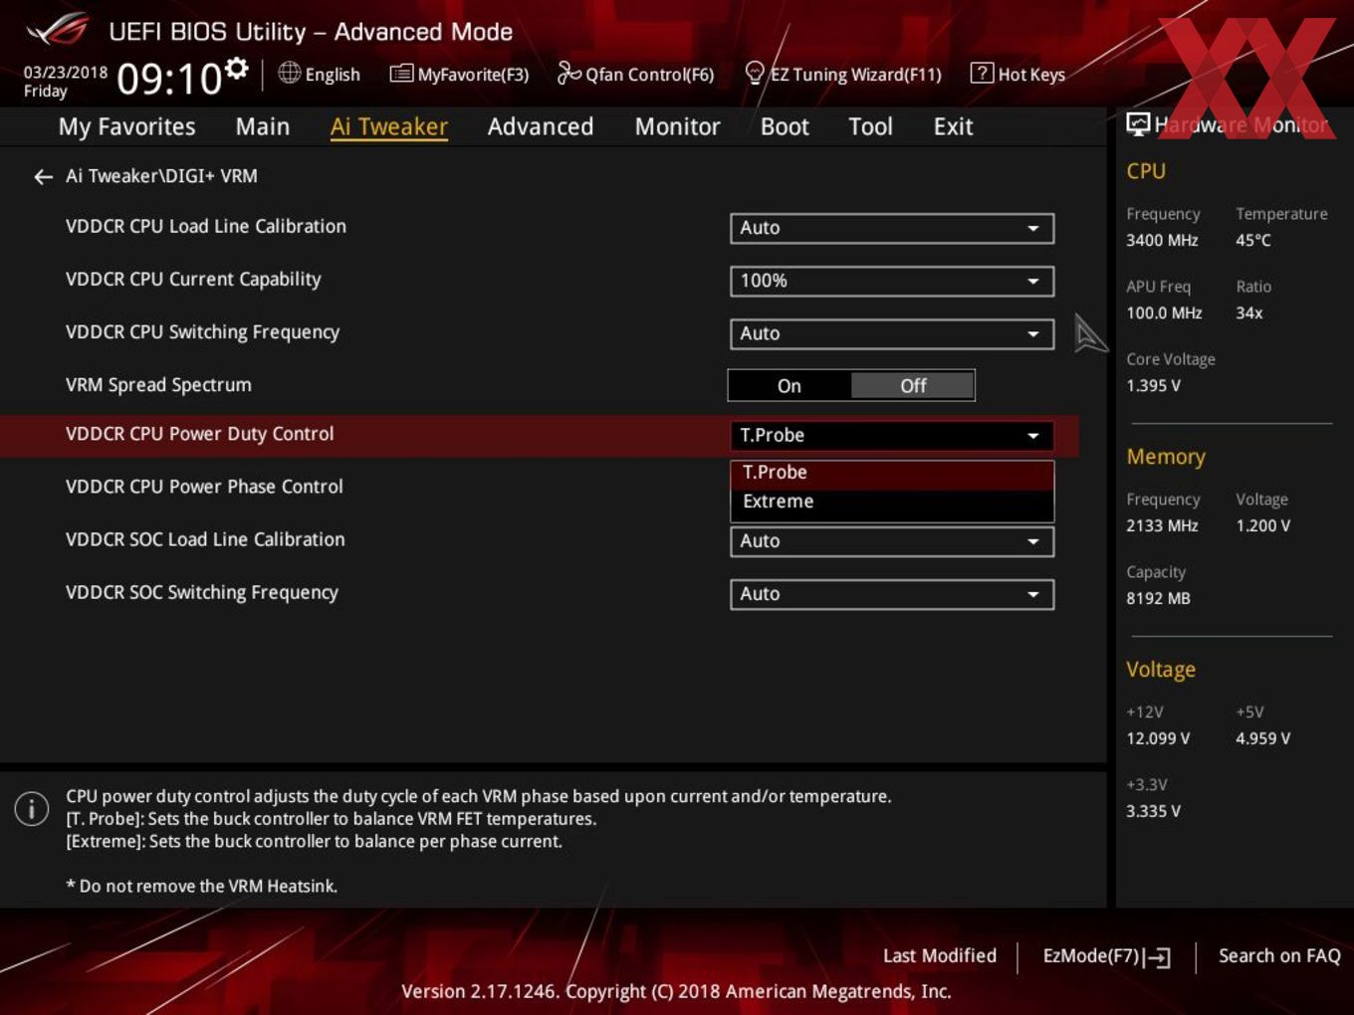Open VDDCR CPU Load Line Calibration dropdown
1354x1015 pixels.
pos(892,228)
